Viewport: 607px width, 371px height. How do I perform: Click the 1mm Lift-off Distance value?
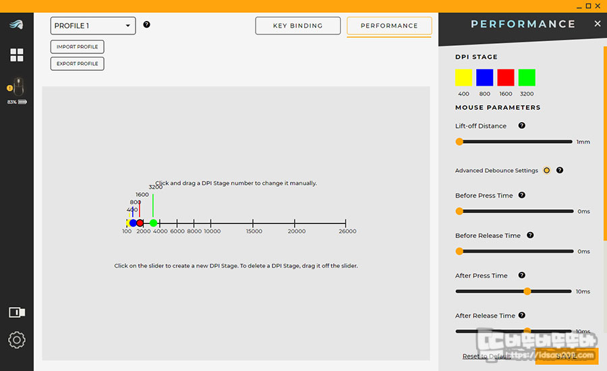[x=583, y=142]
